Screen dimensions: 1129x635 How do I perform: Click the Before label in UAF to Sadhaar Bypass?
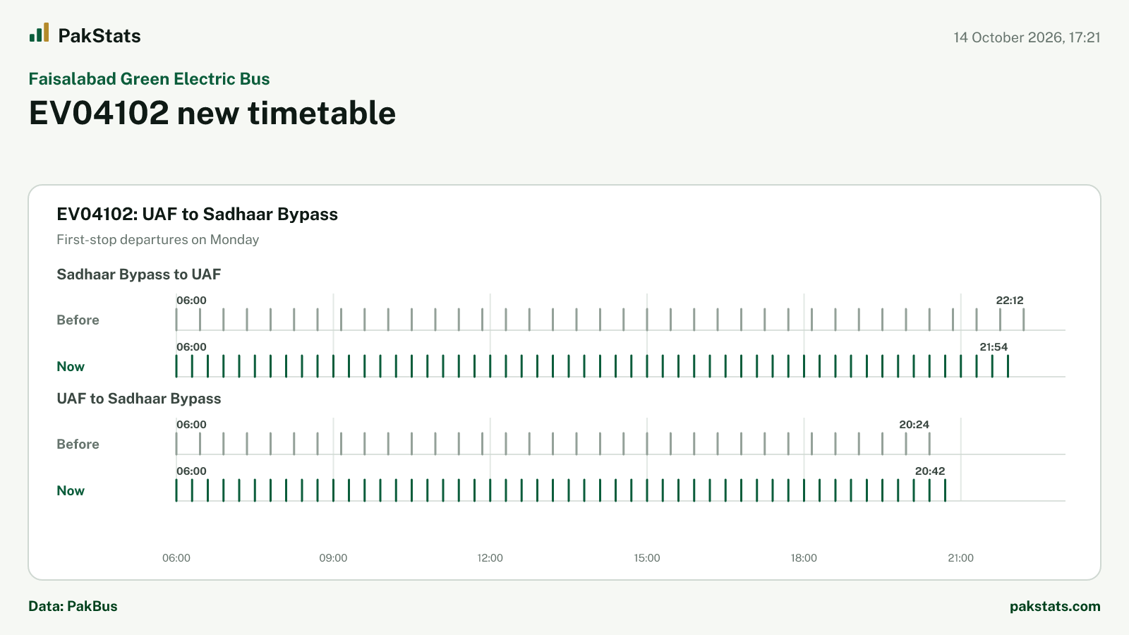78,445
